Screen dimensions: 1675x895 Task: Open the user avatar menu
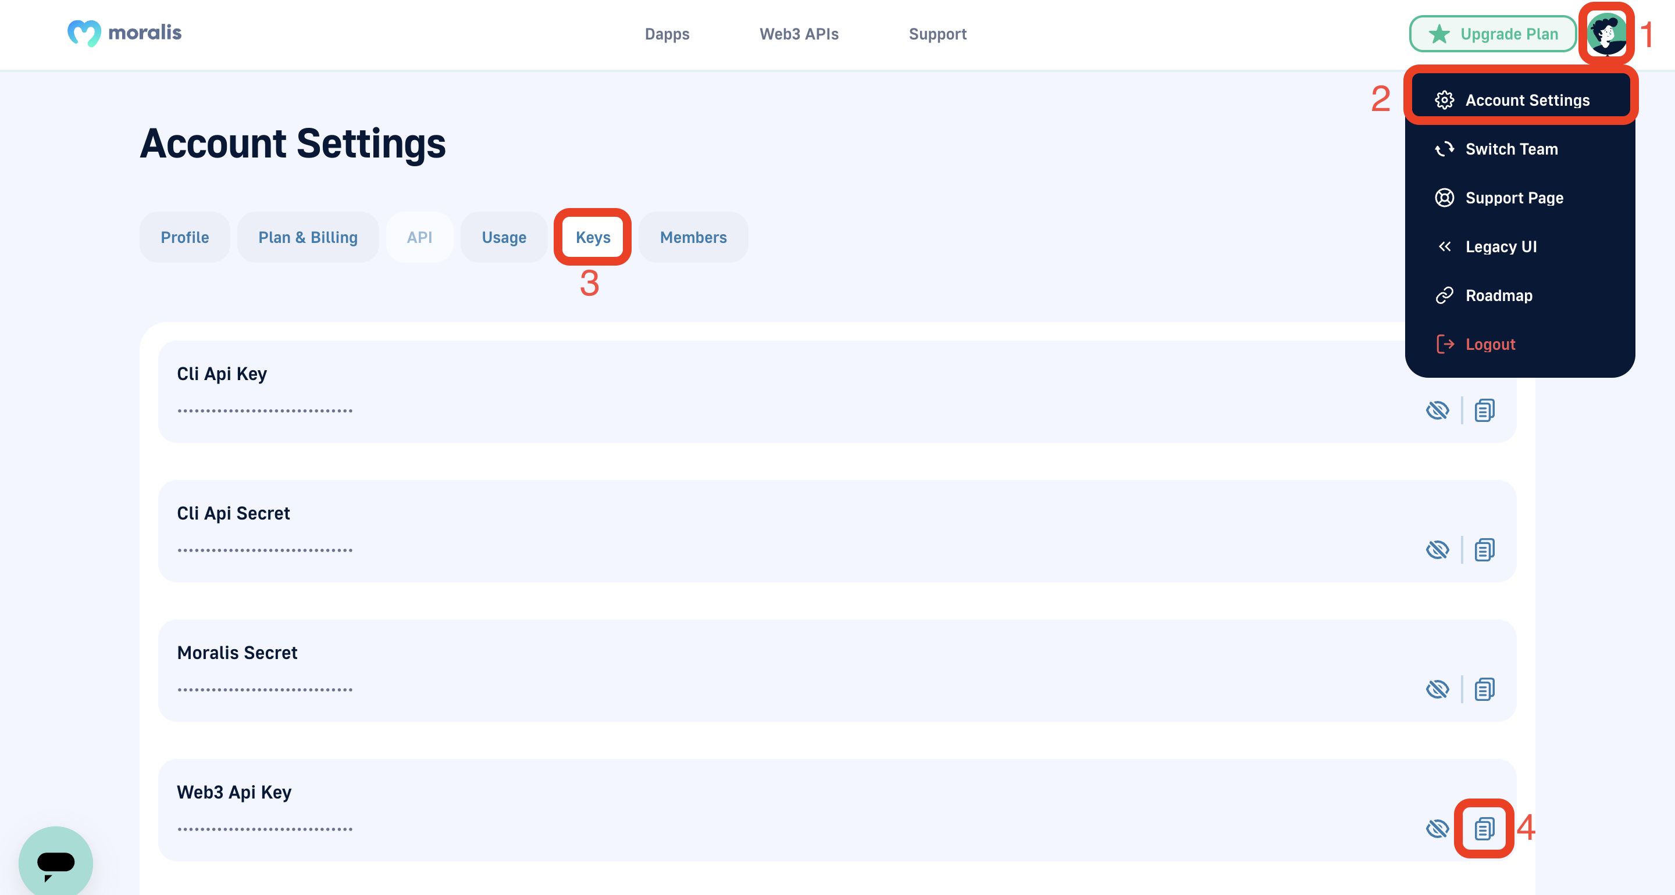(1606, 34)
